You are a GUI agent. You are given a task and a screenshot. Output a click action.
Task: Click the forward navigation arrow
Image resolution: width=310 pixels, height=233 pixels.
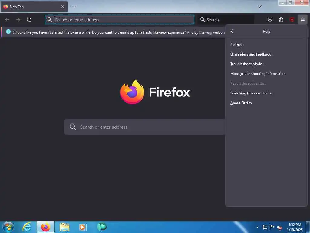pos(18,20)
